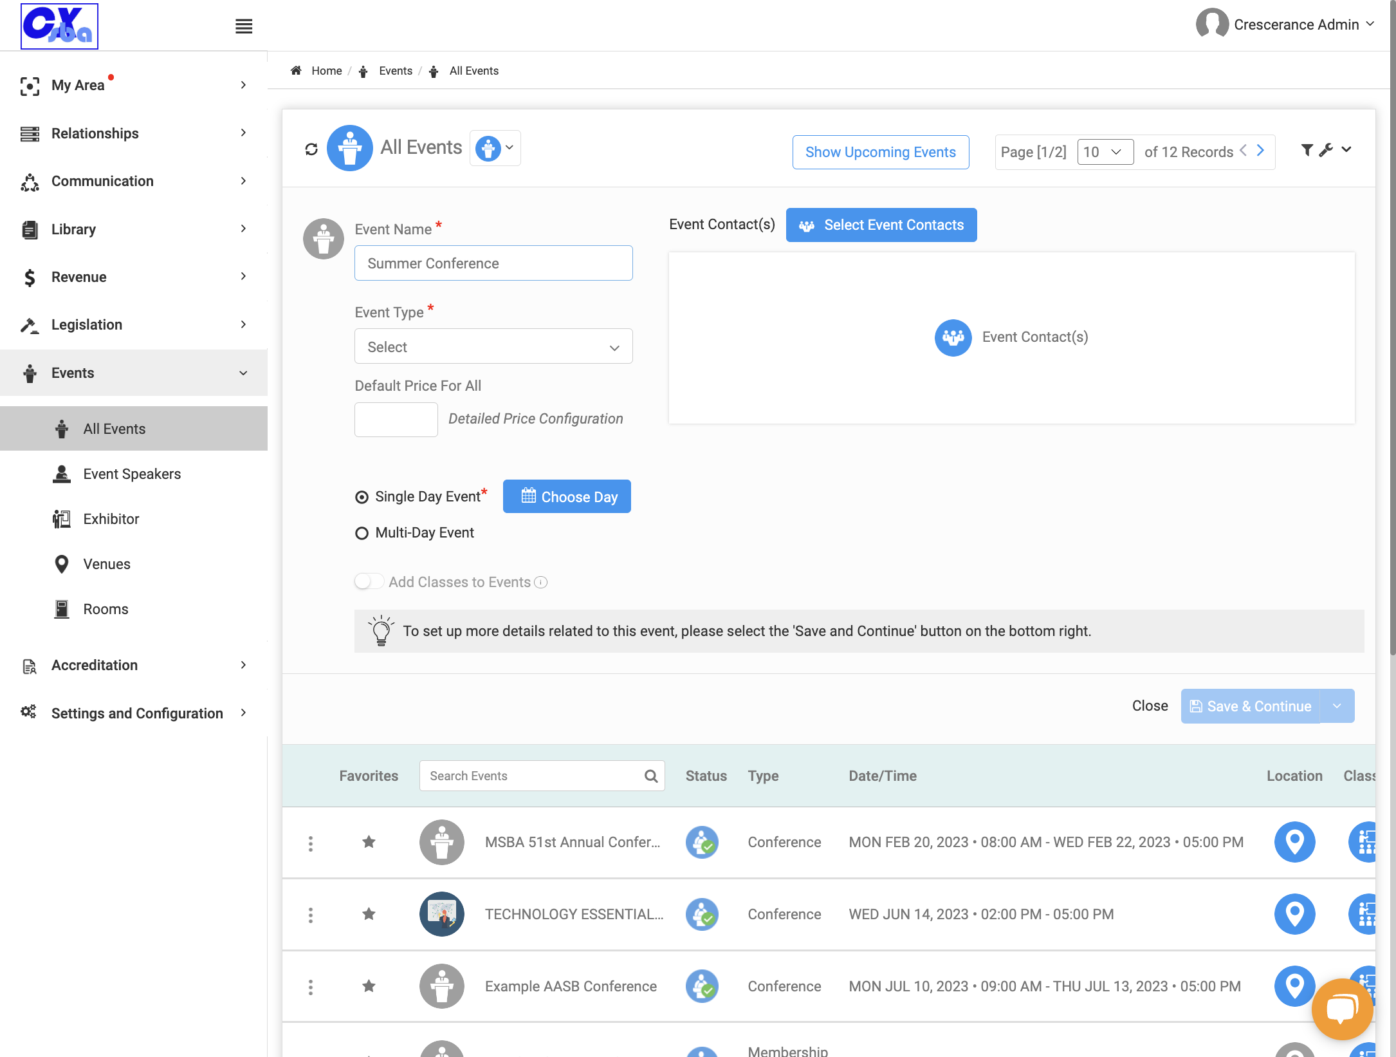The image size is (1396, 1057).
Task: Click status icon for Example AASB Conference
Action: [x=702, y=986]
